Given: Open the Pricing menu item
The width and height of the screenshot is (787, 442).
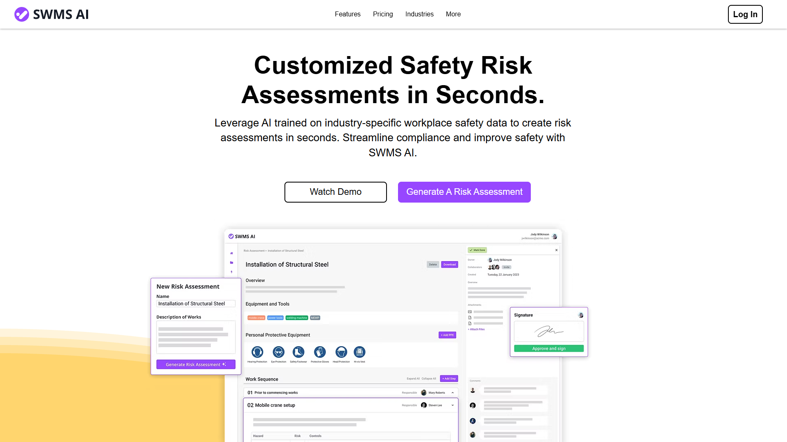Looking at the screenshot, I should pyautogui.click(x=383, y=14).
